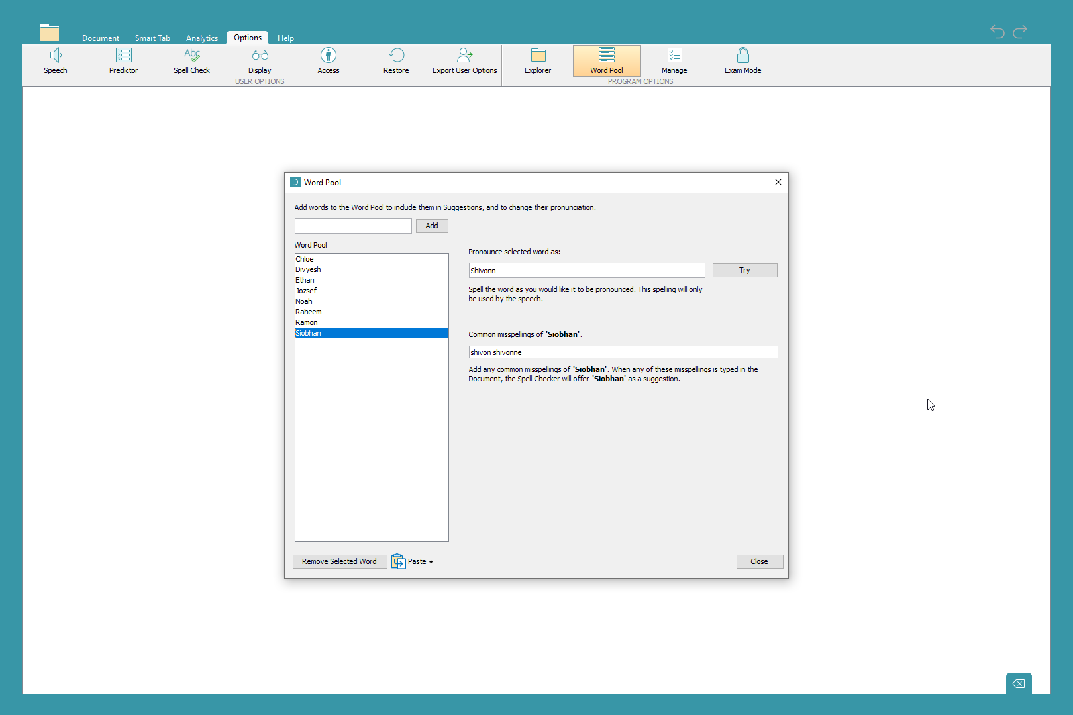The image size is (1073, 715).
Task: Open the Analytics tab
Action: pyautogui.click(x=202, y=38)
